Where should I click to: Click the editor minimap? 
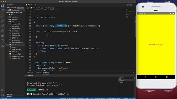coord(130,13)
